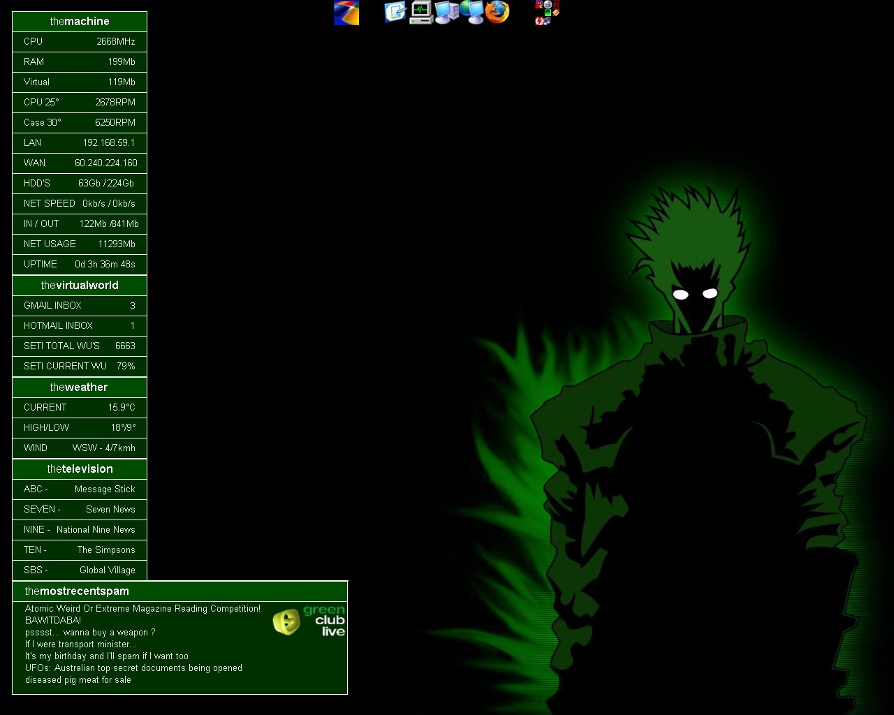Click the Show Desktop icon
The height and width of the screenshot is (715, 894).
coord(395,12)
